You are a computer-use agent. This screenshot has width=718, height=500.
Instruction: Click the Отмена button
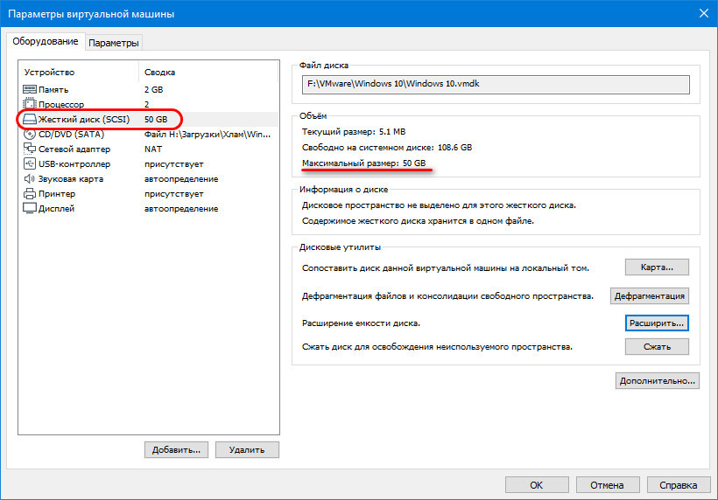607,485
